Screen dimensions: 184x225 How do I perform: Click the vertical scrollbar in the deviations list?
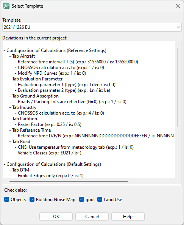(x=178, y=87)
